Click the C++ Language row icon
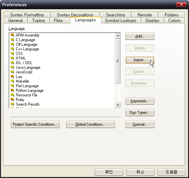The image size is (189, 178). click(x=12, y=49)
